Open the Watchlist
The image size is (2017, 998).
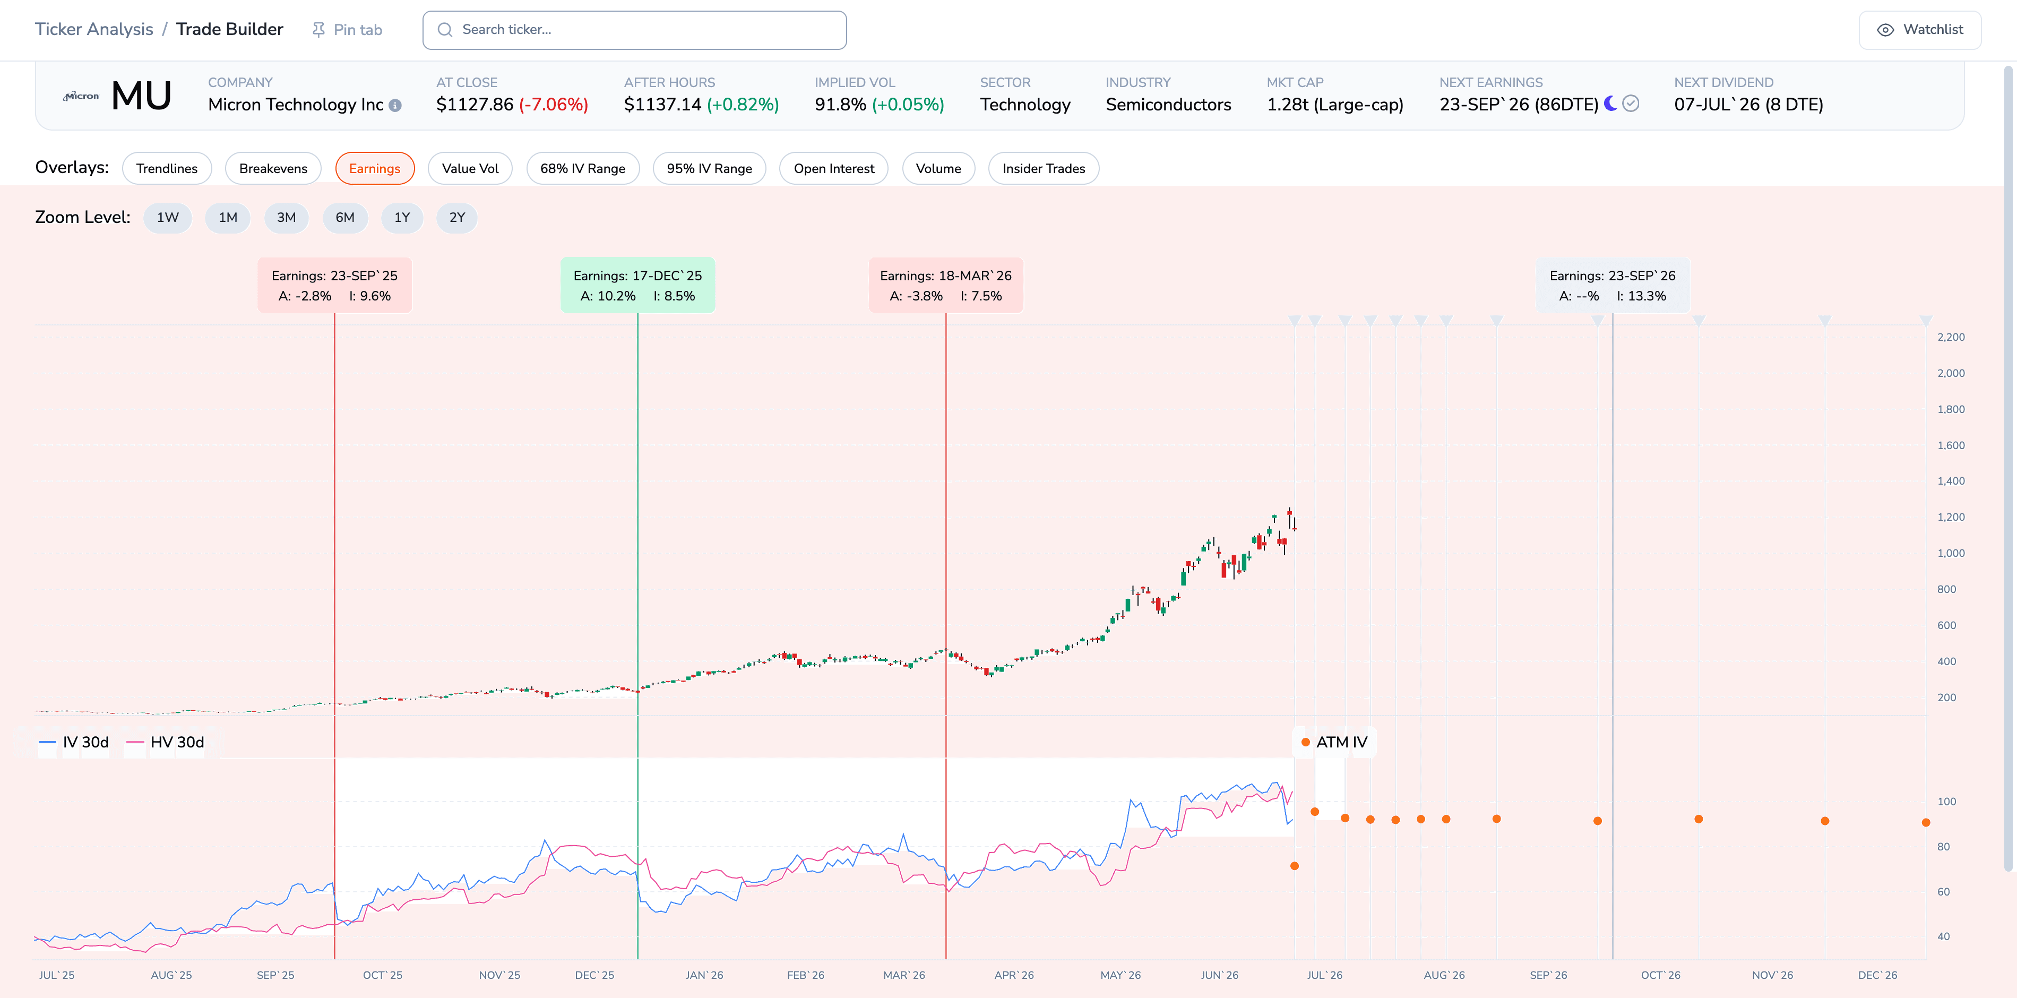tap(1920, 30)
